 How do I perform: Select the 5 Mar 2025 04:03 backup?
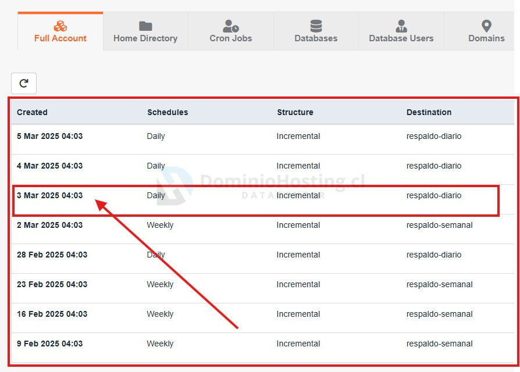pyautogui.click(x=50, y=137)
